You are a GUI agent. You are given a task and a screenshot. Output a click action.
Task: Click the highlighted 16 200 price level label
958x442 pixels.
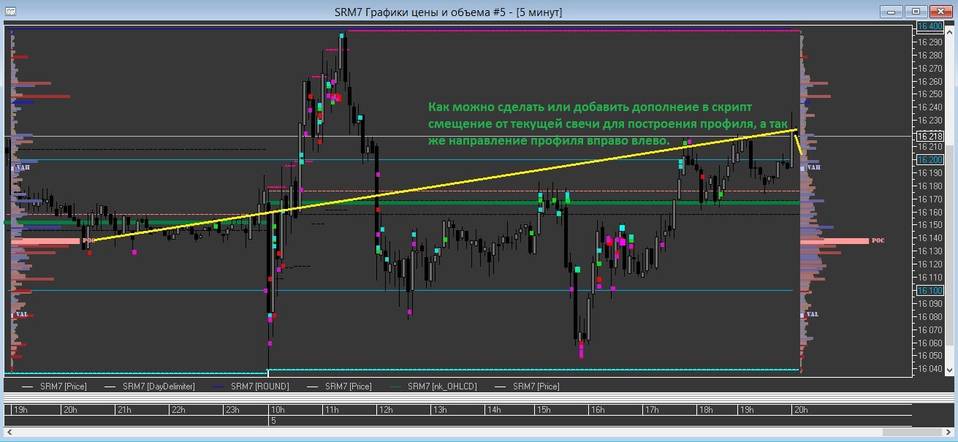(930, 159)
